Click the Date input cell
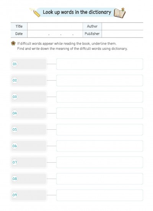The height and width of the screenshot is (211, 153). click(x=55, y=34)
